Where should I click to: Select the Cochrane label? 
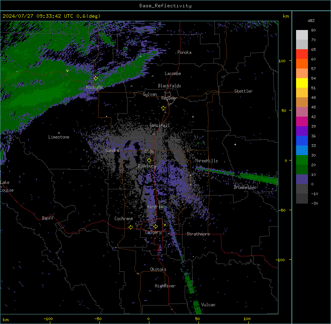(x=124, y=219)
